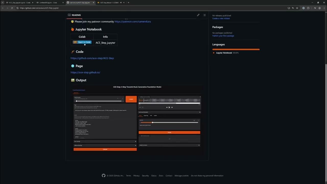Open the tab search dropdown in browser
The height and width of the screenshot is (184, 327).
click(x=3, y=3)
